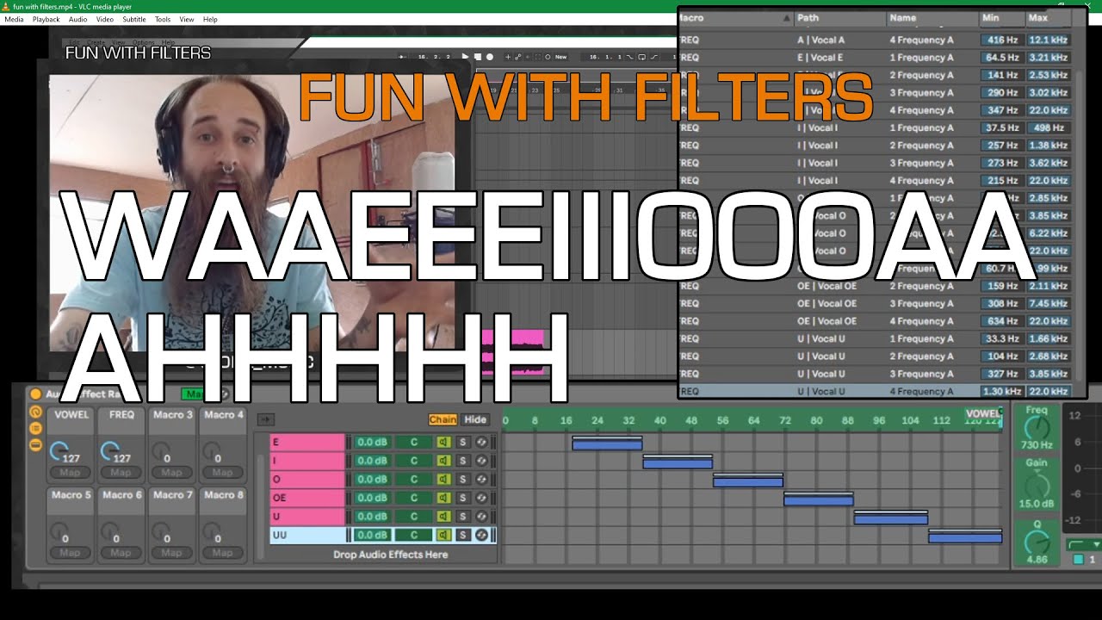Show the rack Chain List icon
The image size is (1102, 620).
[35, 429]
